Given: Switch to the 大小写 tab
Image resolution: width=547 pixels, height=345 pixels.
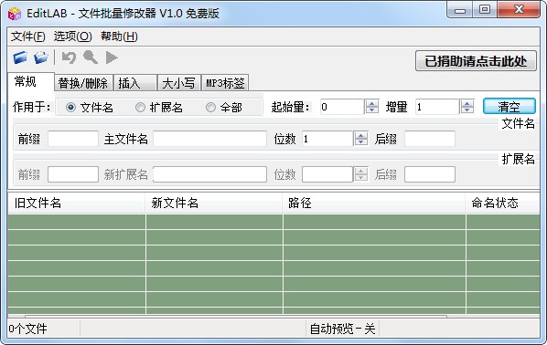Looking at the screenshot, I should (179, 83).
